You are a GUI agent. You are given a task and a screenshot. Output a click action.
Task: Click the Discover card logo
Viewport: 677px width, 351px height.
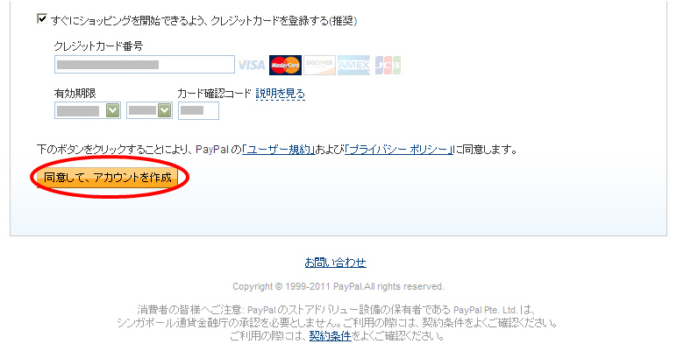point(319,65)
